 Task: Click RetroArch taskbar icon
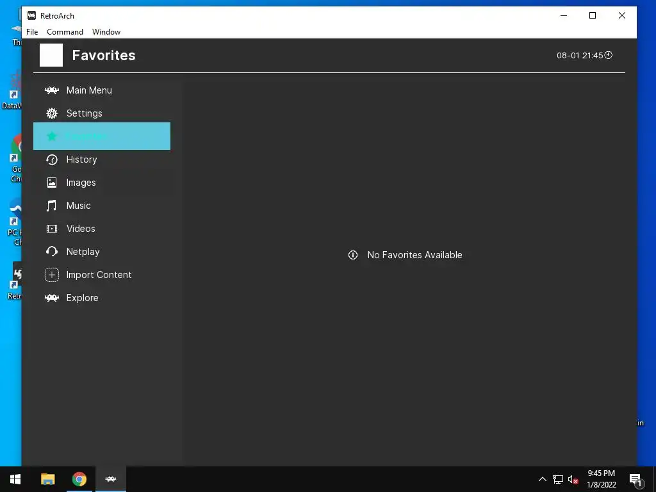click(x=111, y=479)
